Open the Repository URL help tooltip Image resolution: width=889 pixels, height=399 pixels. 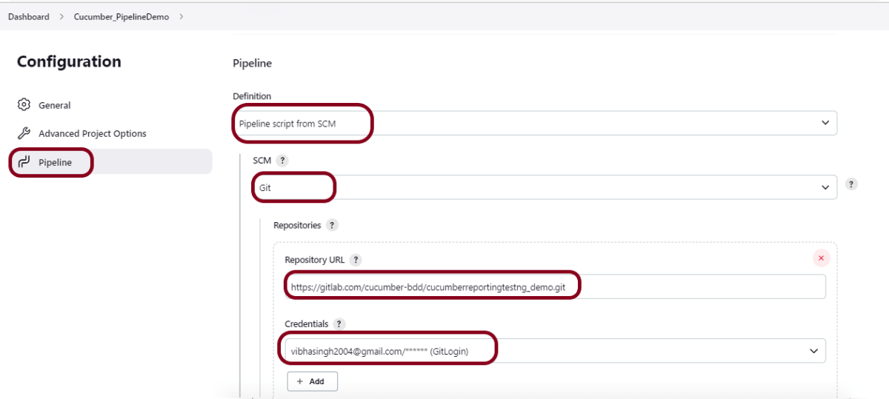pos(356,260)
